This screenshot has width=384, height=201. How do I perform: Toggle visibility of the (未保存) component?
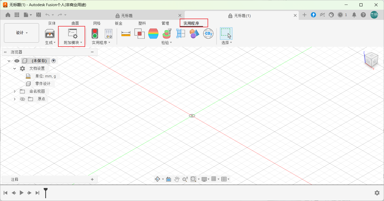tap(17, 61)
